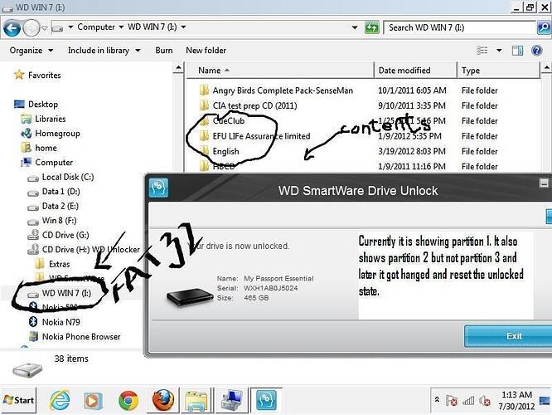
Task: Select Nokia N79 Bluetooth device
Action: click(x=54, y=322)
